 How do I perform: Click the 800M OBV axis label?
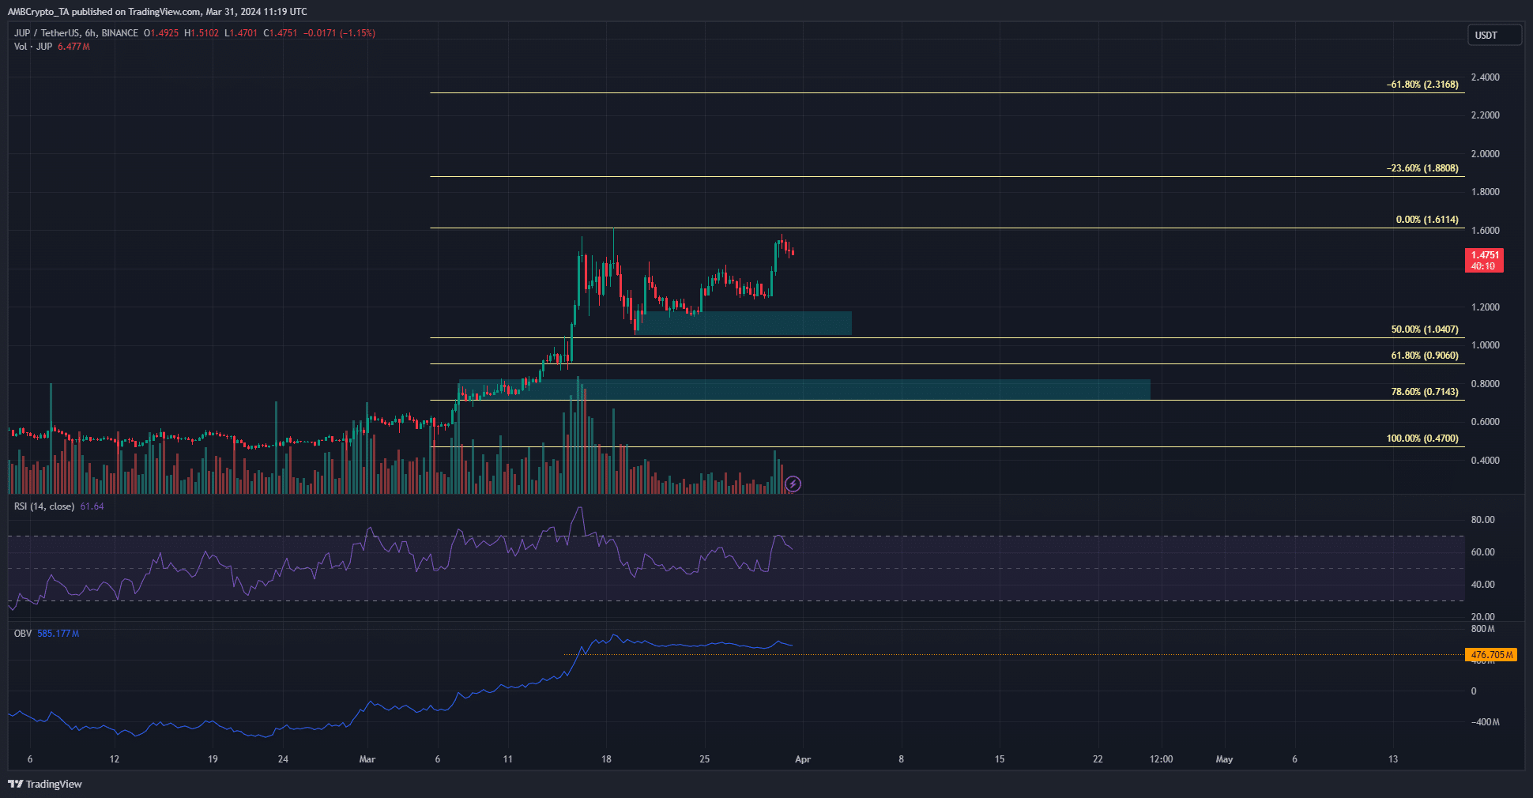[x=1483, y=629]
